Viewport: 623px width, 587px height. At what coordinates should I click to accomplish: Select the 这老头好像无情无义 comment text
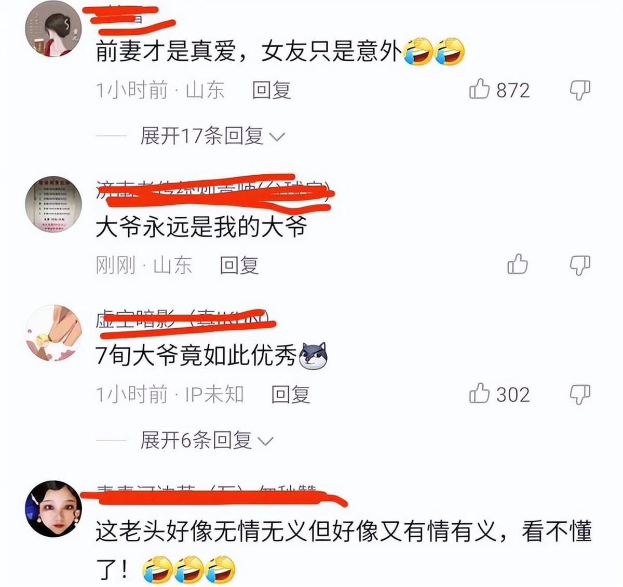tap(343, 551)
